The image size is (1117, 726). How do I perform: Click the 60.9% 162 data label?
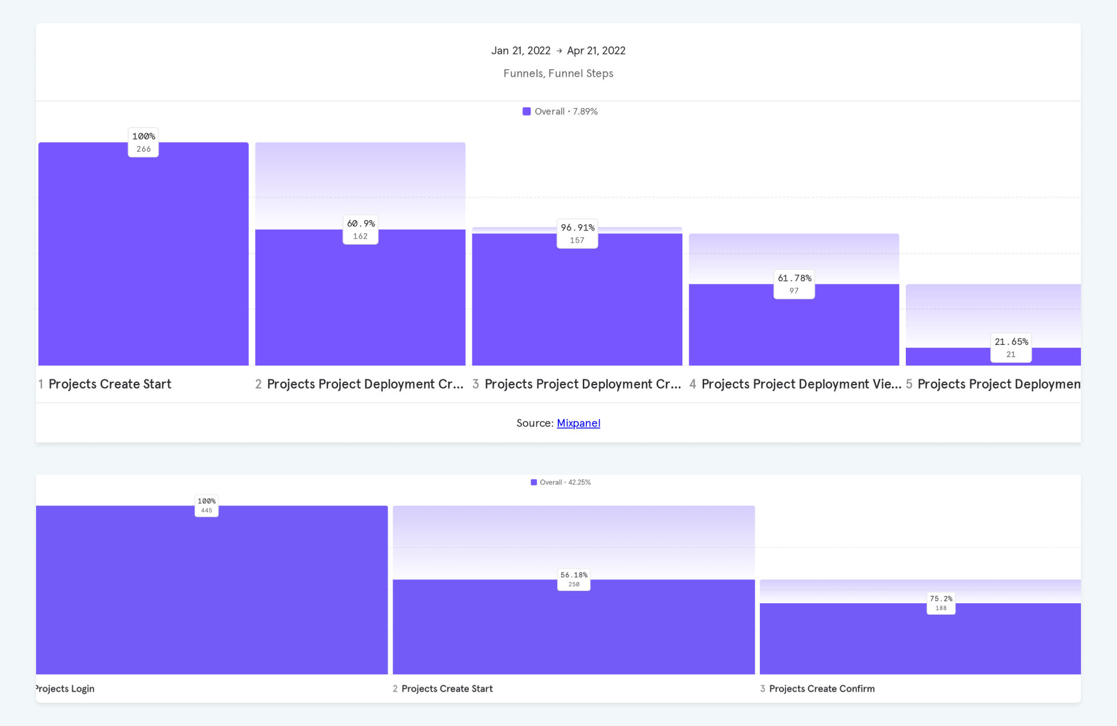pos(360,230)
